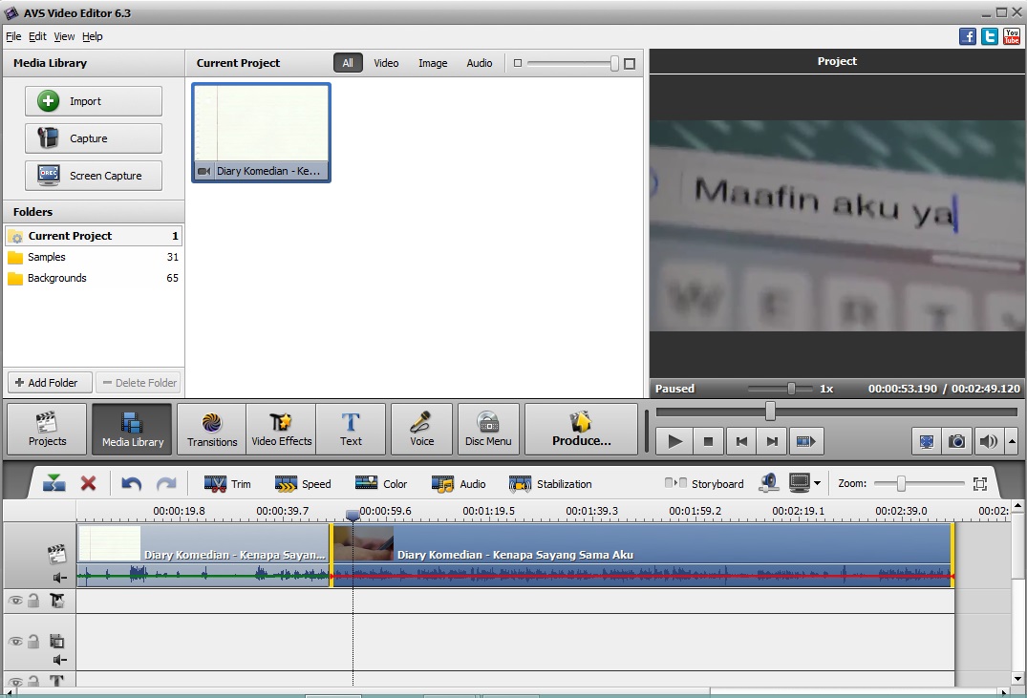Lock the video effects track
Viewport: 1027px width, 698px height.
pos(33,601)
